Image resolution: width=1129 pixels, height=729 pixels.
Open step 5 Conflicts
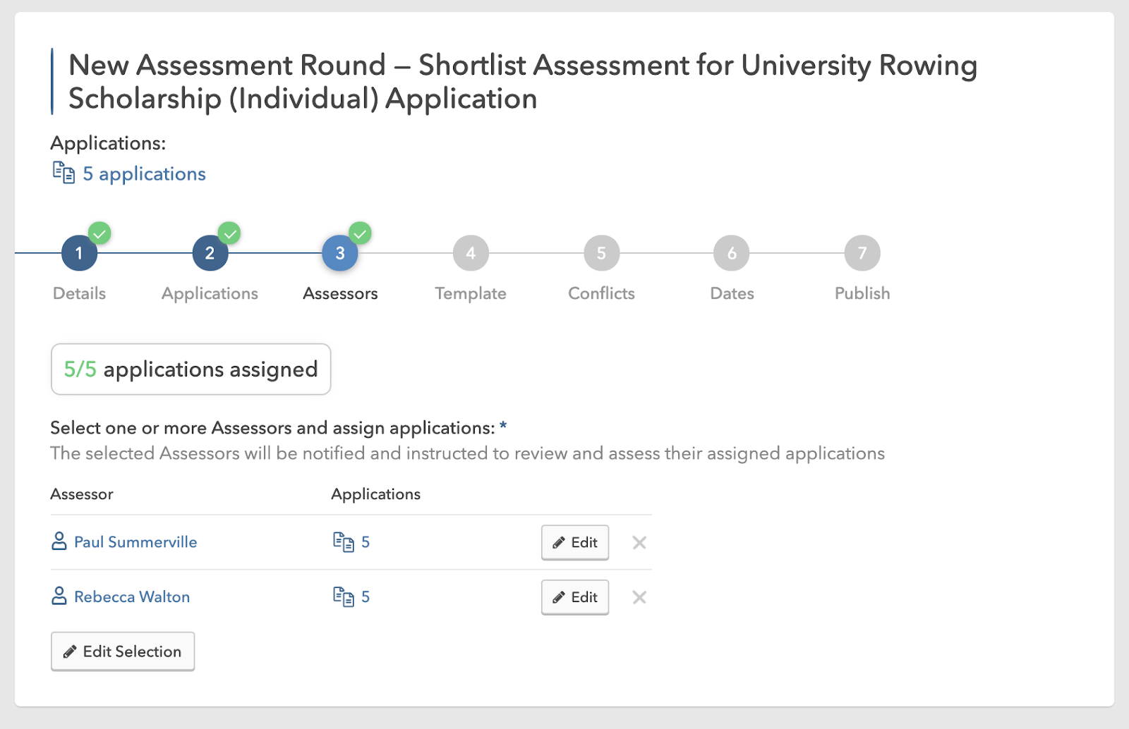pyautogui.click(x=601, y=254)
